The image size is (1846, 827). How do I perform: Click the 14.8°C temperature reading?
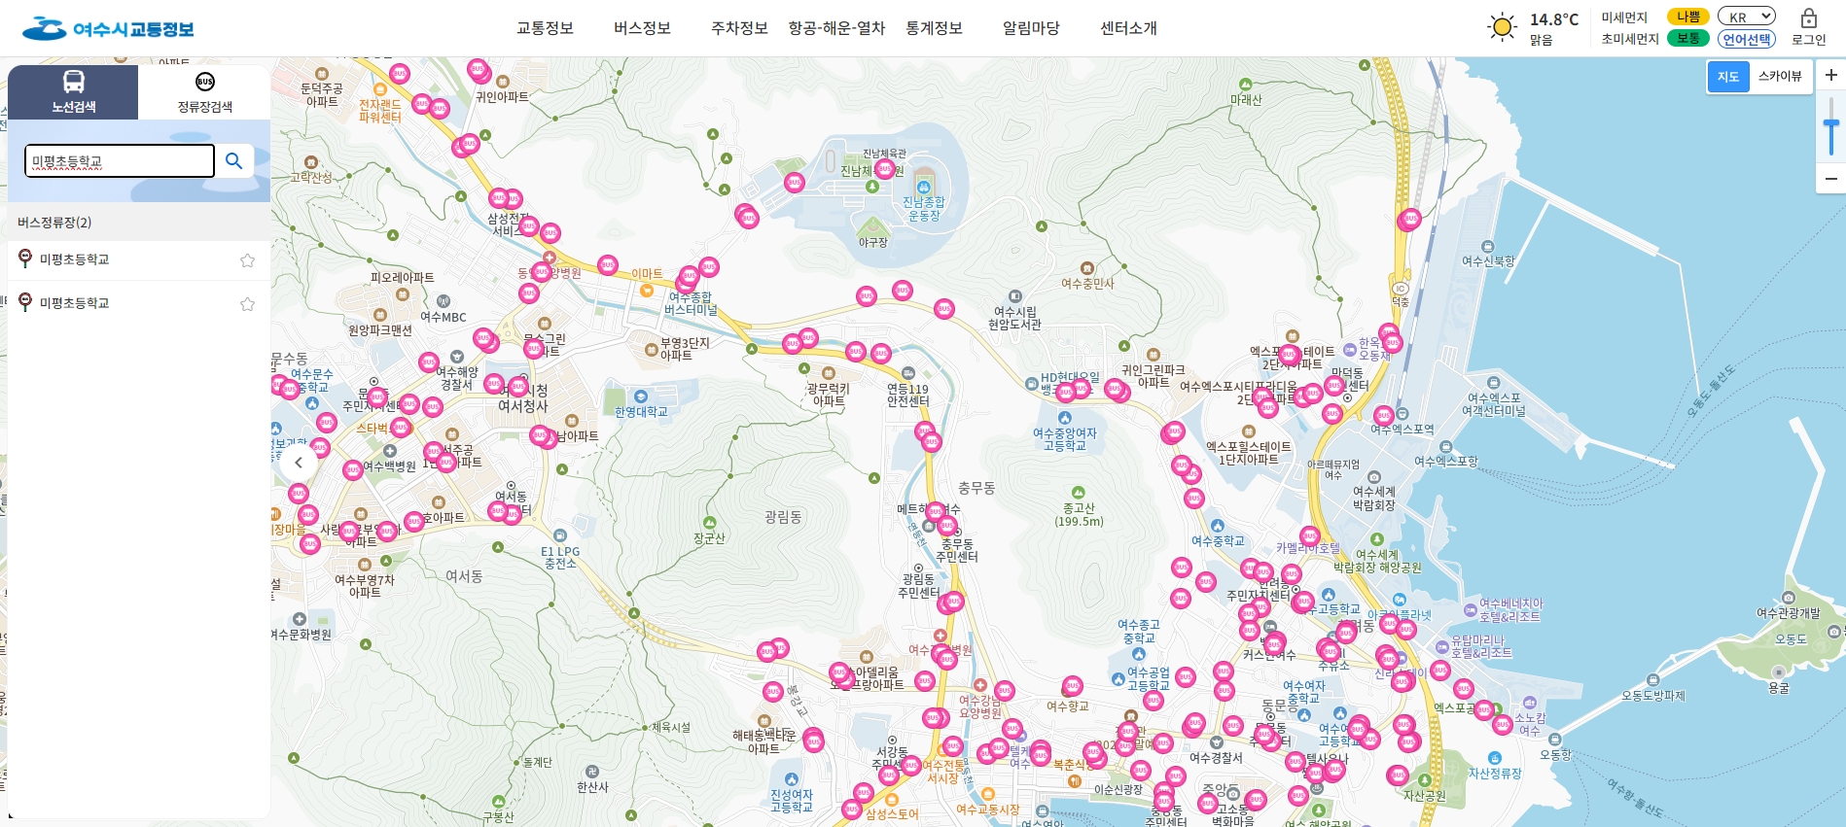click(1553, 19)
